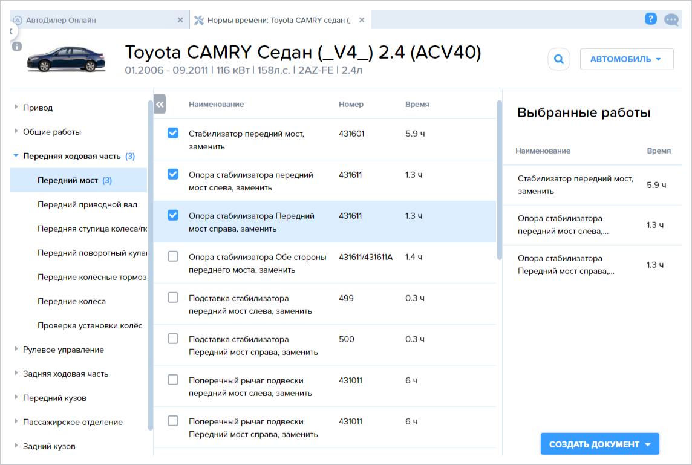Select Проверка установки колёс category
692x465 pixels.
tap(90, 325)
